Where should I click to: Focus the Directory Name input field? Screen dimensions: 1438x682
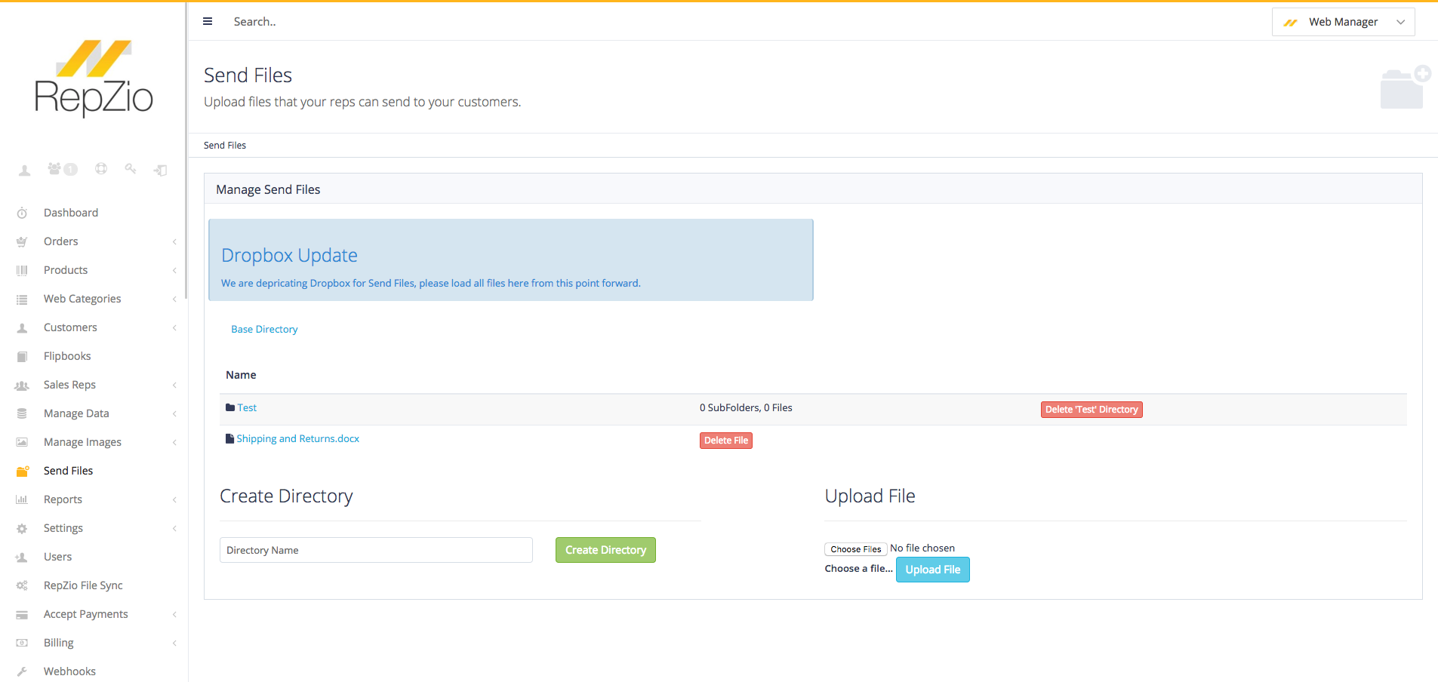pos(376,550)
